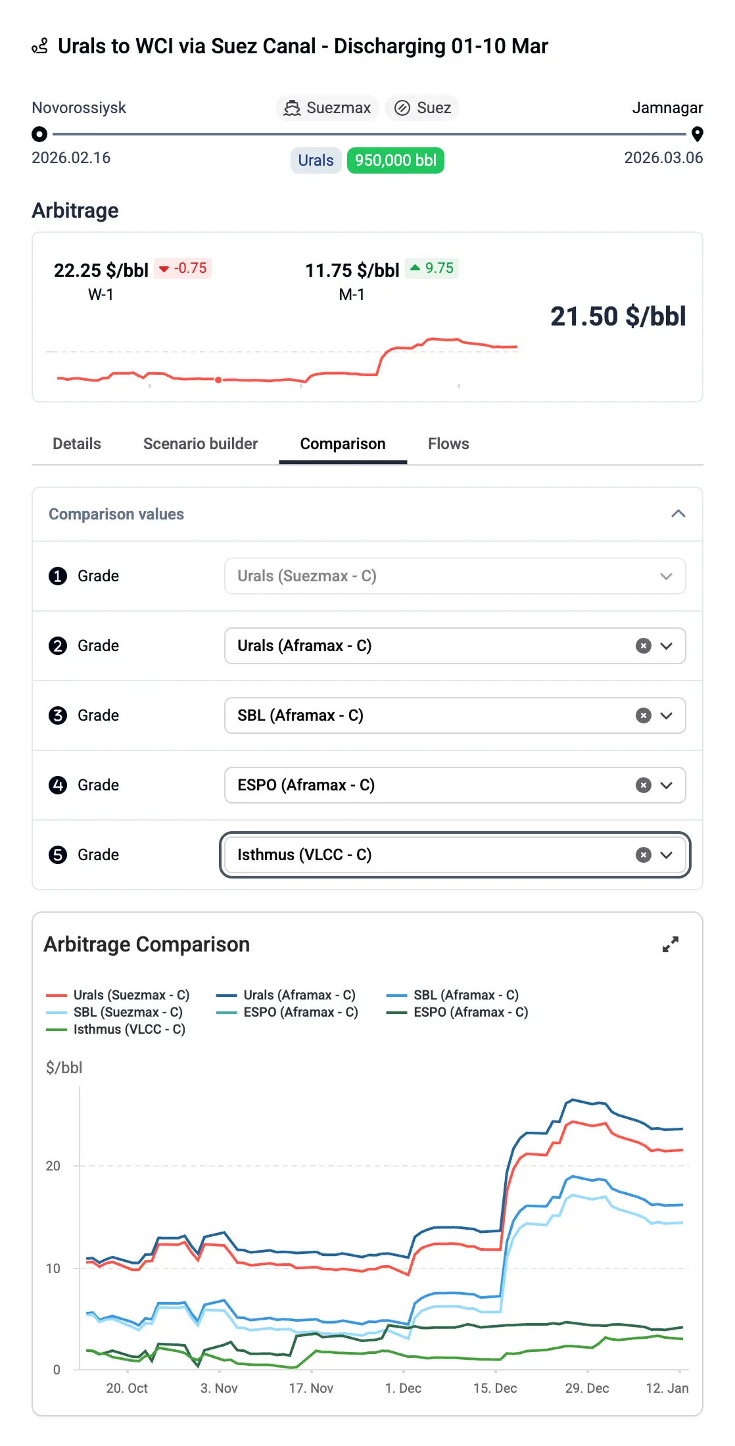Click the voyage progress line between ports
The width and height of the screenshot is (735, 1446).
pos(369,134)
